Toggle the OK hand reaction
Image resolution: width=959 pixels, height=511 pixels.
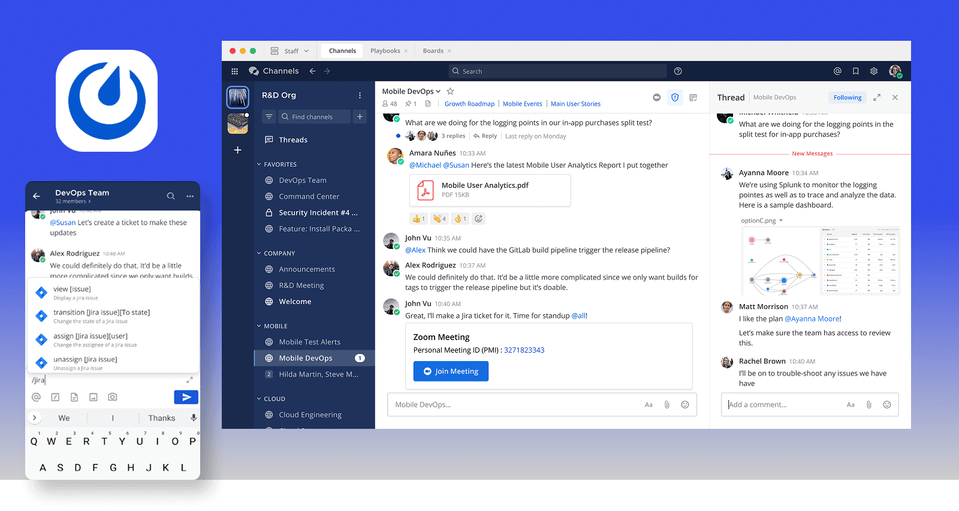click(x=460, y=219)
